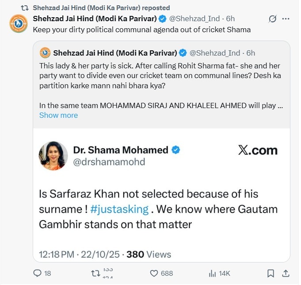Open Shehzad's profile avatar at top left
Image resolution: width=301 pixels, height=285 pixels.
point(19,23)
